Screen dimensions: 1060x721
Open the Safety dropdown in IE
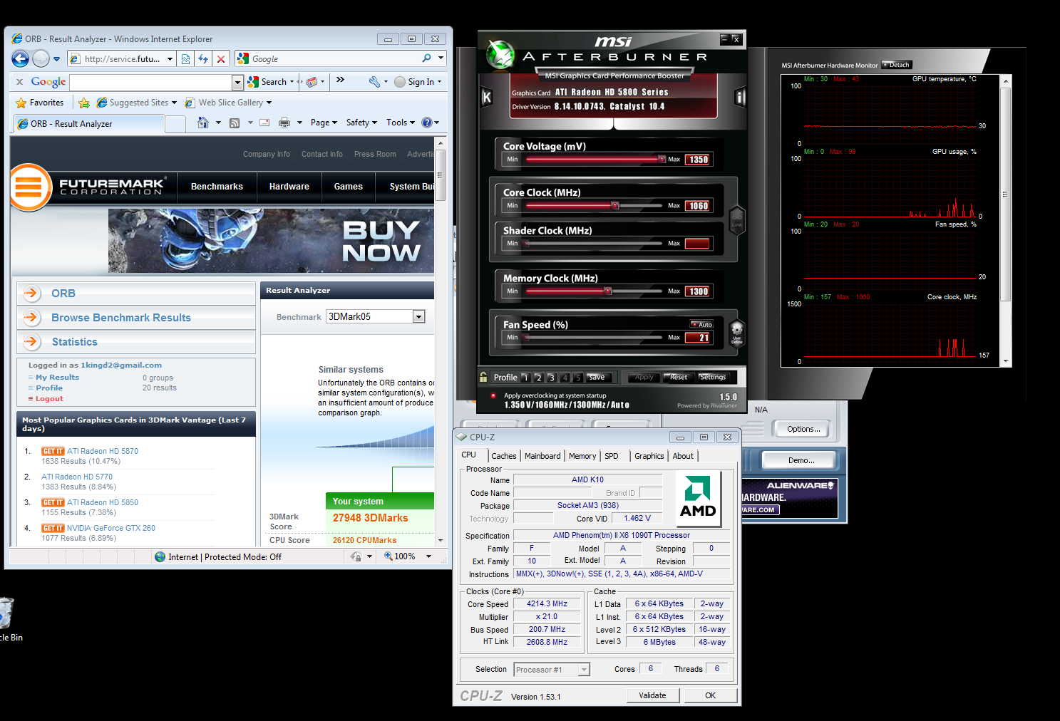pos(361,123)
